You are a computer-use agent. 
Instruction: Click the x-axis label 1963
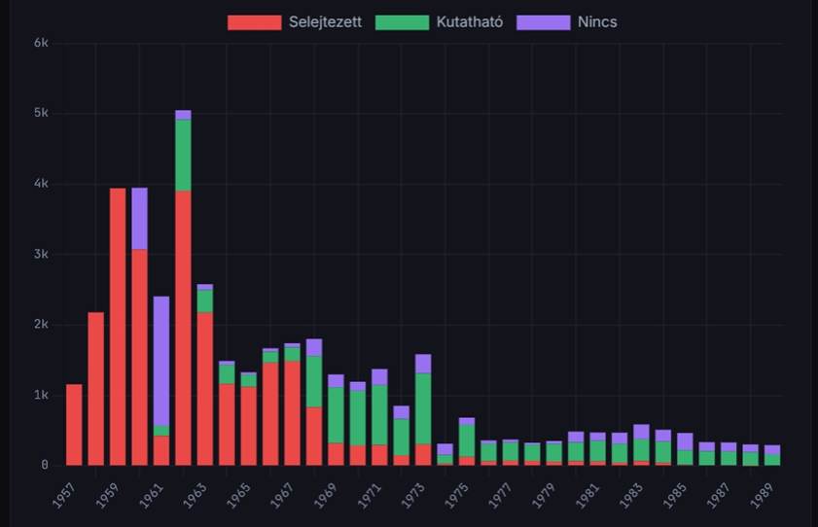pos(196,496)
